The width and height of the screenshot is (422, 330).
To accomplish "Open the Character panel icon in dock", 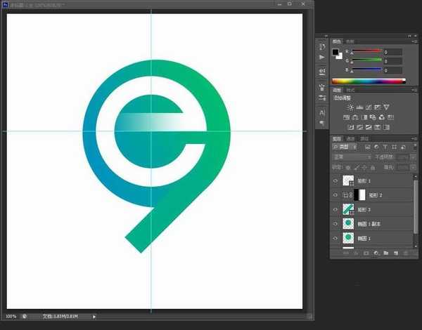I will [322, 112].
